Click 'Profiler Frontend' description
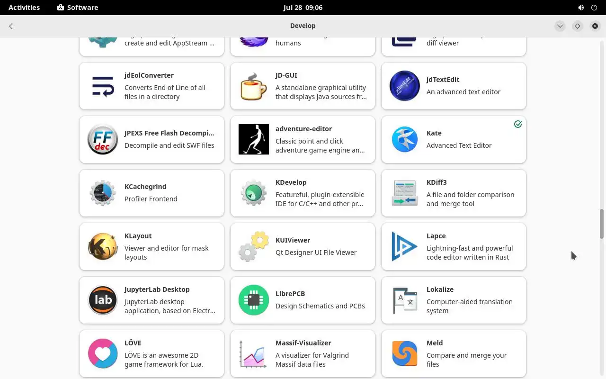 (x=151, y=199)
